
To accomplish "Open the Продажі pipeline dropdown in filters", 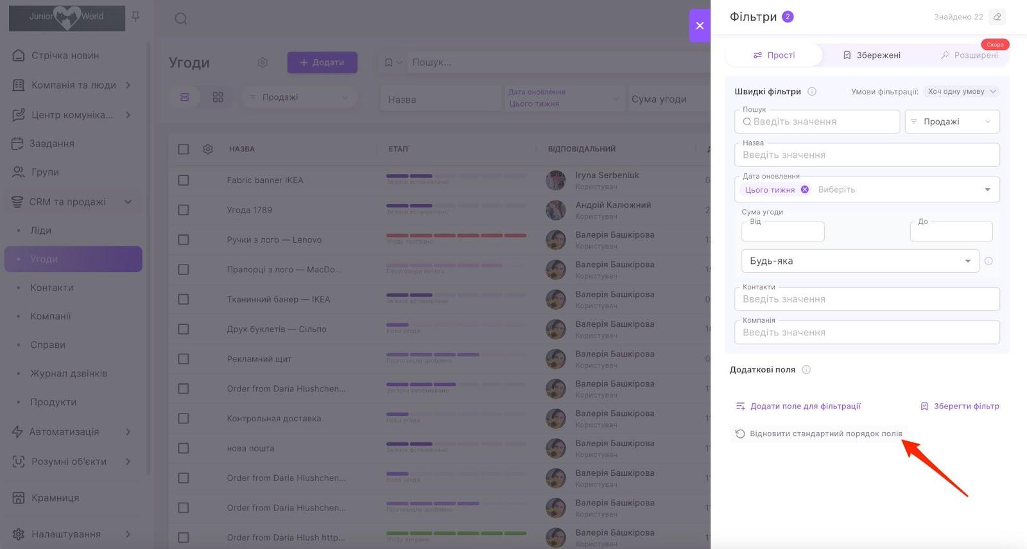I will 952,121.
